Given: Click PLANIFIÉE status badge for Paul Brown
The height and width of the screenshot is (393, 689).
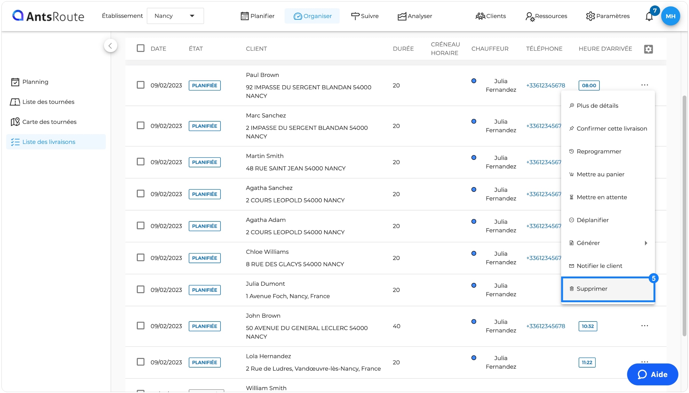Looking at the screenshot, I should coord(204,86).
